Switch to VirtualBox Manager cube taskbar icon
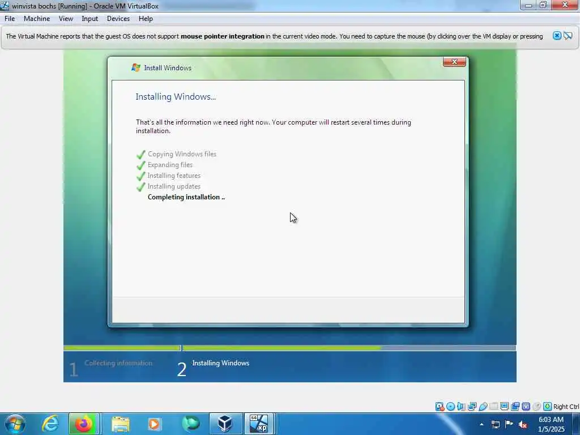The width and height of the screenshot is (580, 435). pos(225,424)
